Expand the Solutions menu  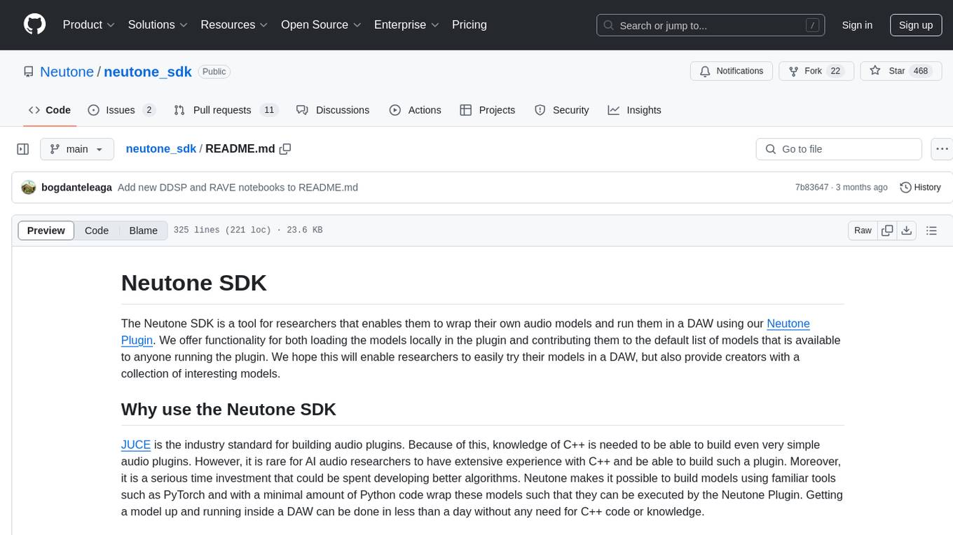point(158,25)
